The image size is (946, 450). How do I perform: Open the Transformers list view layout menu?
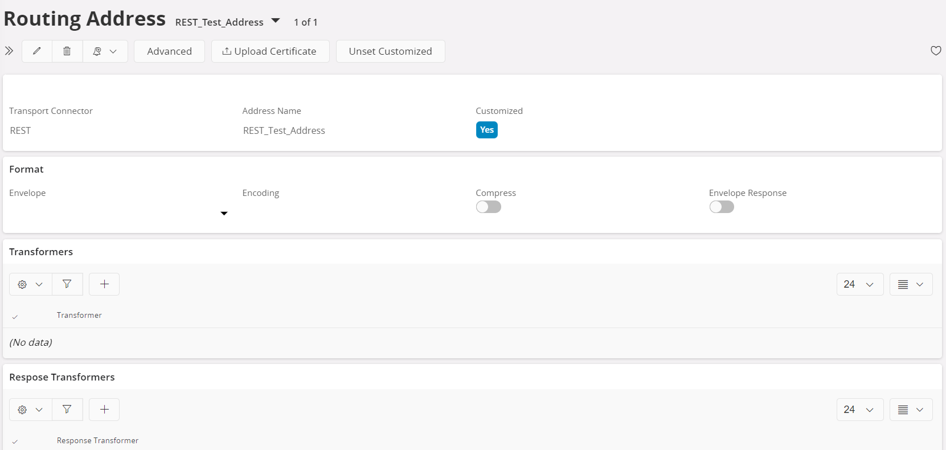click(x=910, y=284)
